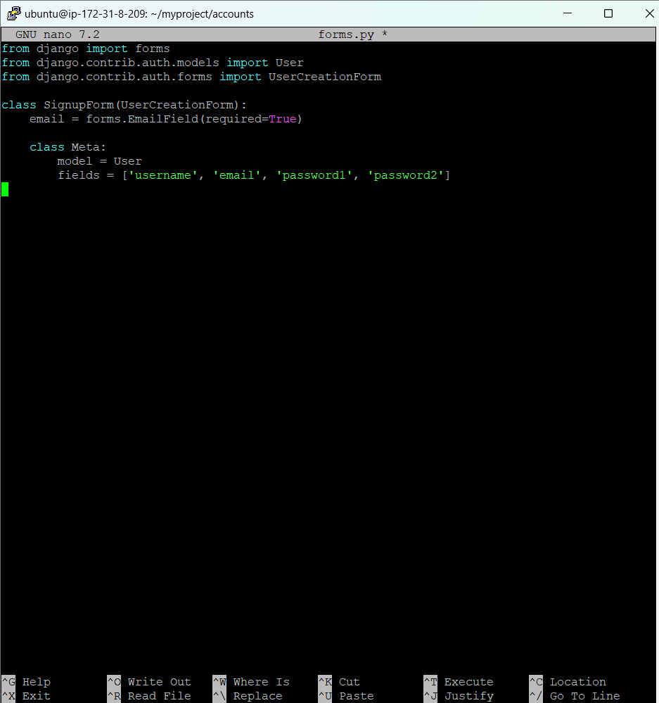Screen dimensions: 659x703
Task: Click 'UserCreationForm' in the third import line
Action: click(x=325, y=77)
